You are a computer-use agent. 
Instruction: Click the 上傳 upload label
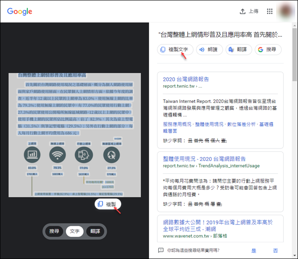[x=254, y=12]
